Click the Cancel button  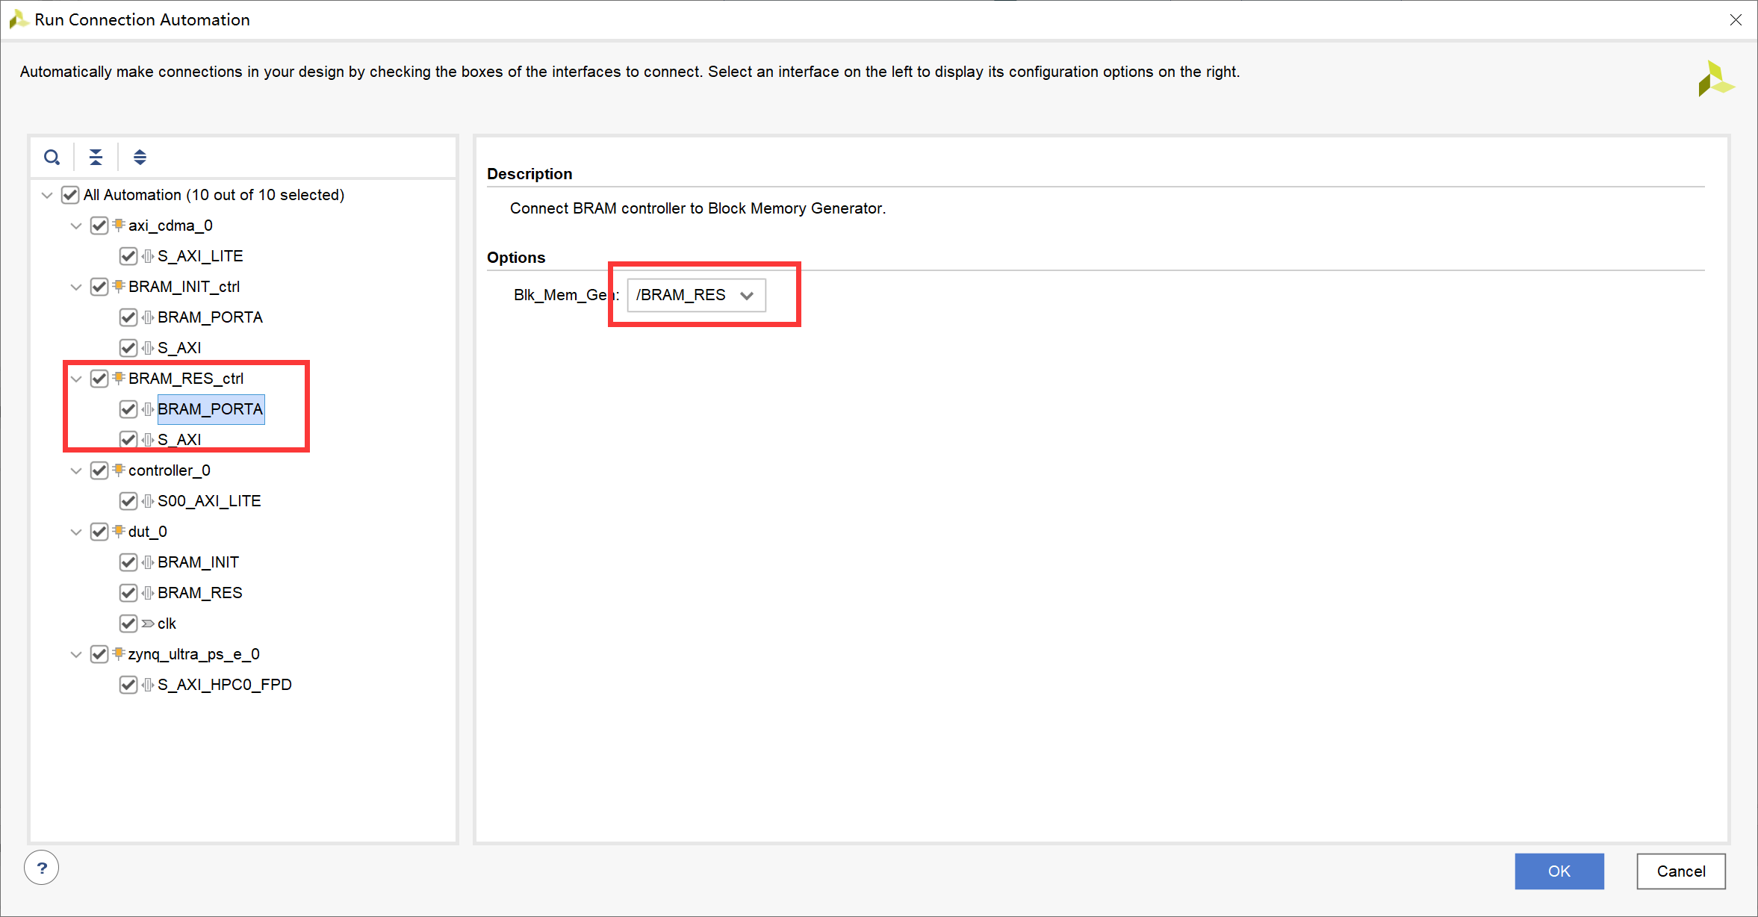[1681, 871]
